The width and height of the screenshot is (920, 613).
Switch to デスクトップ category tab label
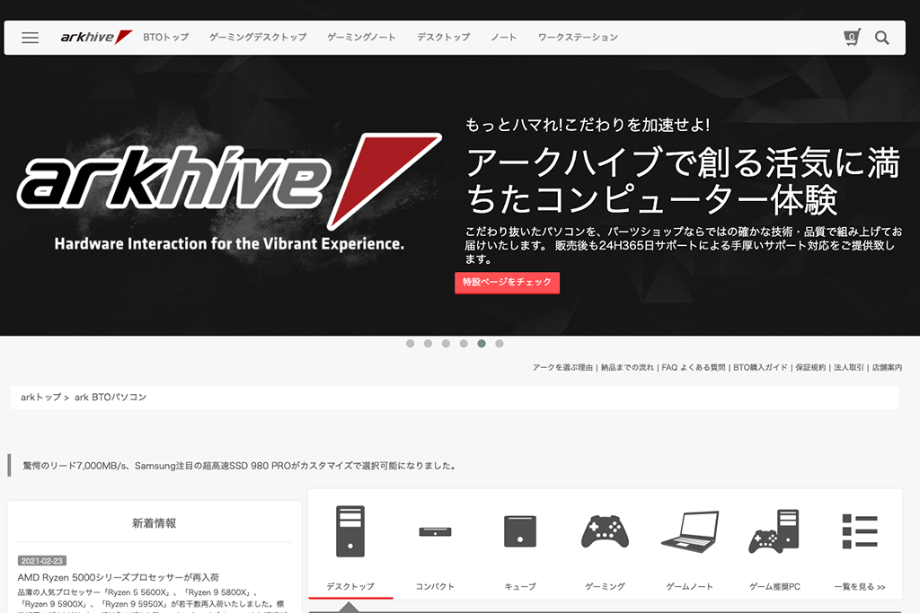tap(350, 587)
